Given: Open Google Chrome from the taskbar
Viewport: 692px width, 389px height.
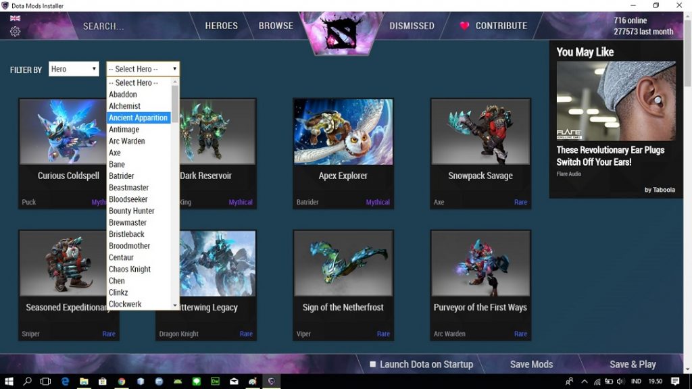Looking at the screenshot, I should [x=122, y=381].
